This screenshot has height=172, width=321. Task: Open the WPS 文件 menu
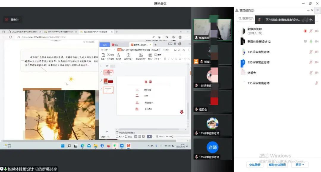click(106, 50)
